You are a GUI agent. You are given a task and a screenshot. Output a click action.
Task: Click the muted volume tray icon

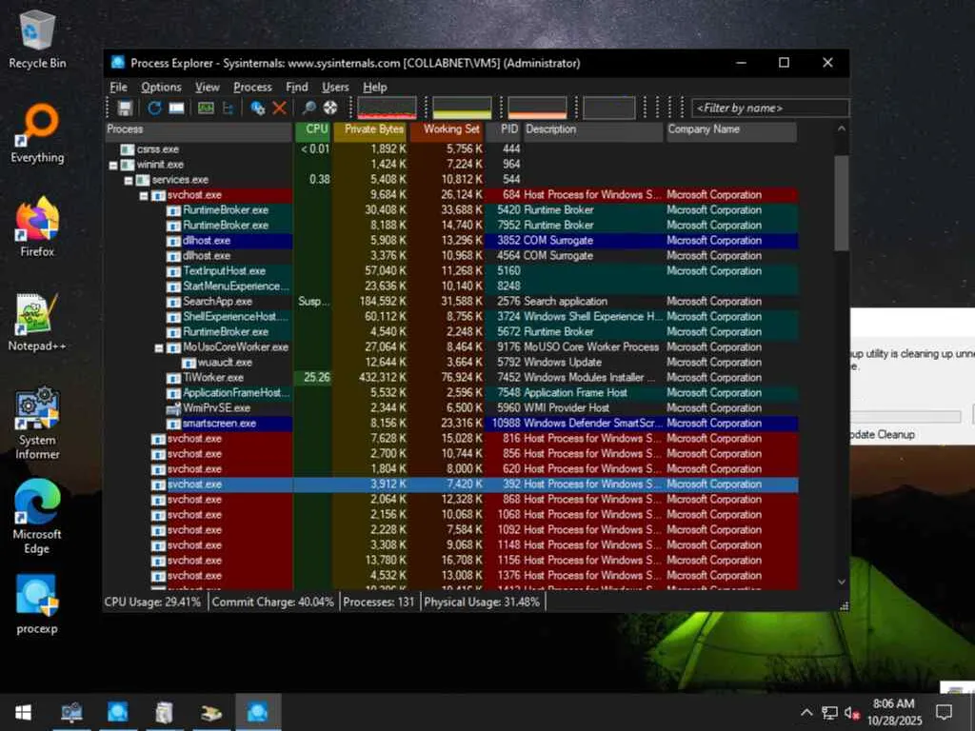point(851,712)
